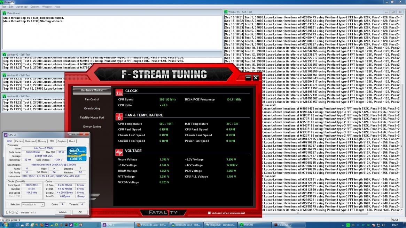
Task: Switch to the Caches tab in CPU-Z
Action: click(19, 141)
